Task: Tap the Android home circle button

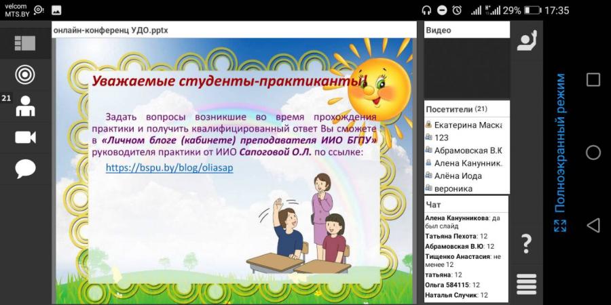Action: click(593, 152)
